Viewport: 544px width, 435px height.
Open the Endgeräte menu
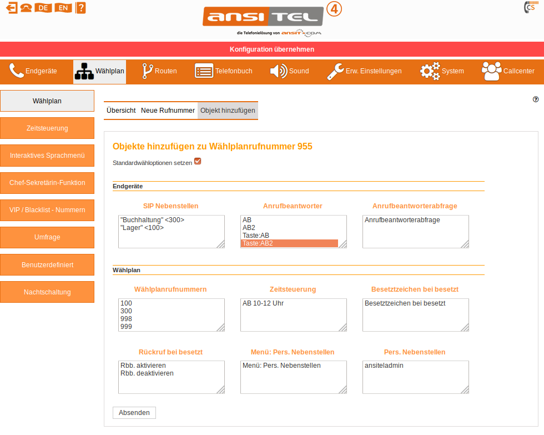[34, 71]
